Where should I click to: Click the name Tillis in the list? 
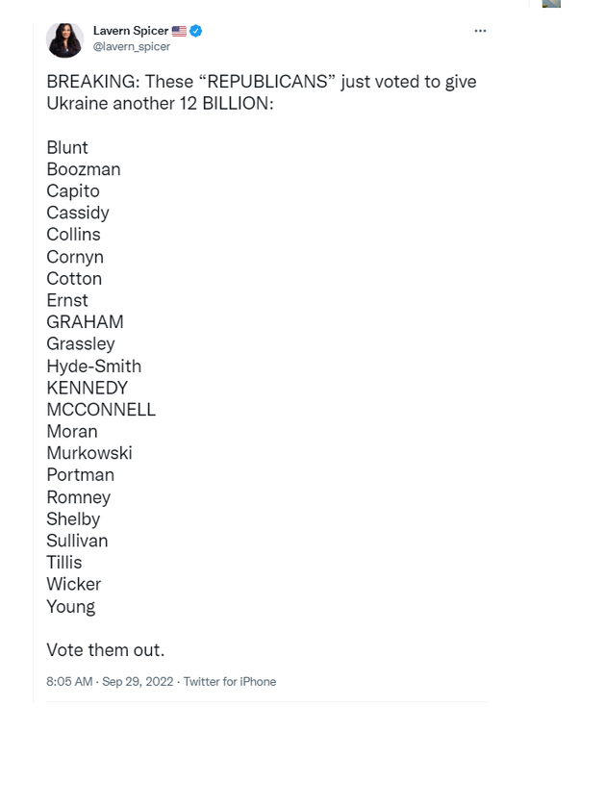click(x=64, y=563)
